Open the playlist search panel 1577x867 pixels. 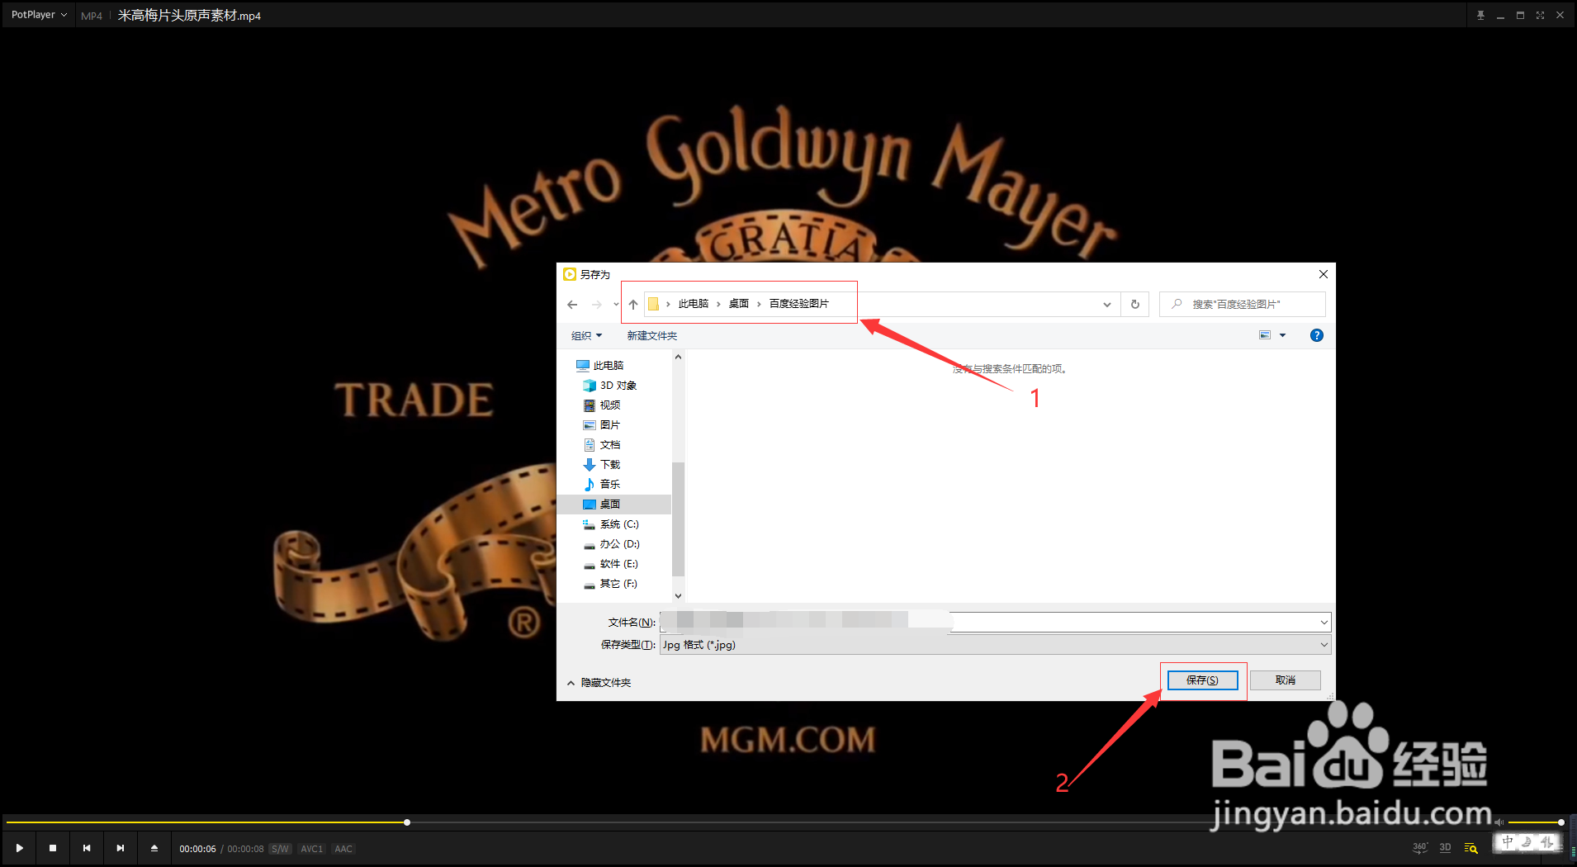[x=1470, y=848]
